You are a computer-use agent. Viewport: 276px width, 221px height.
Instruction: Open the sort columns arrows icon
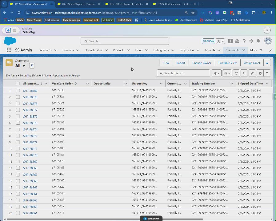(x=244, y=73)
